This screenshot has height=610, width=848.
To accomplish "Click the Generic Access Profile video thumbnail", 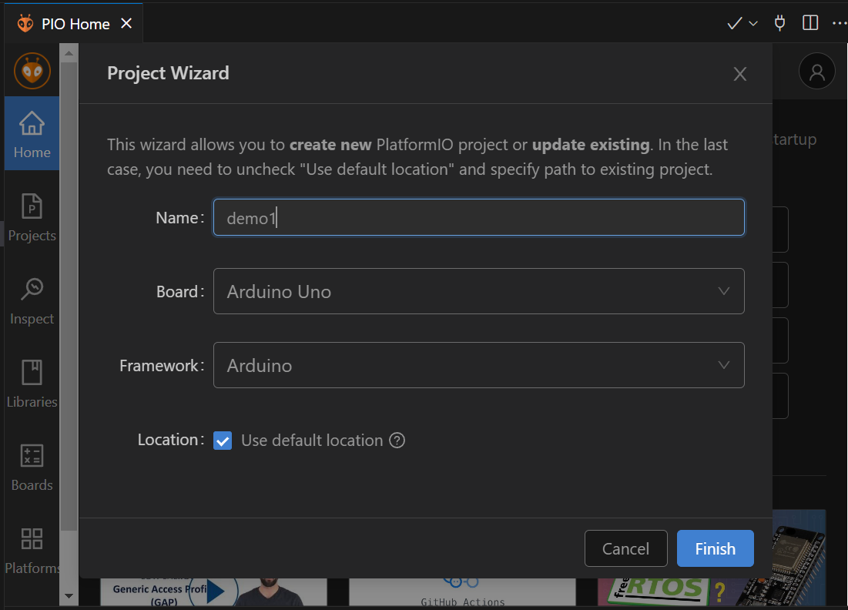I will pyautogui.click(x=213, y=592).
